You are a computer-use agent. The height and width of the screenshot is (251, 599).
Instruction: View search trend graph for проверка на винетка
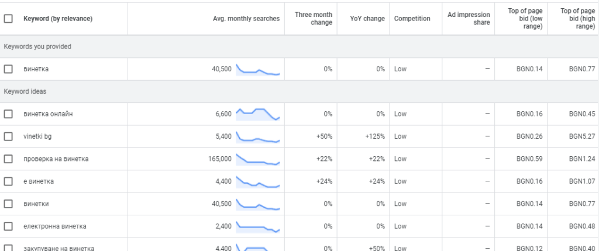tap(258, 159)
